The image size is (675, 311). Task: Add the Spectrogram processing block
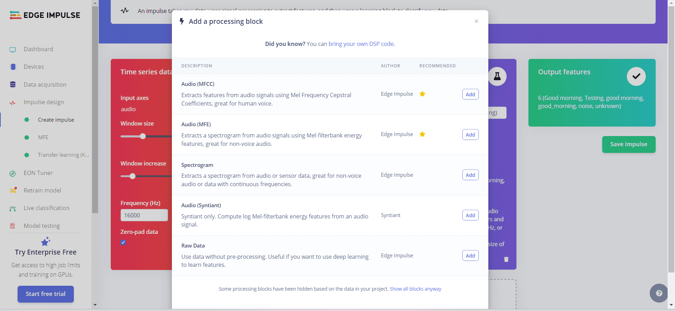click(x=470, y=175)
